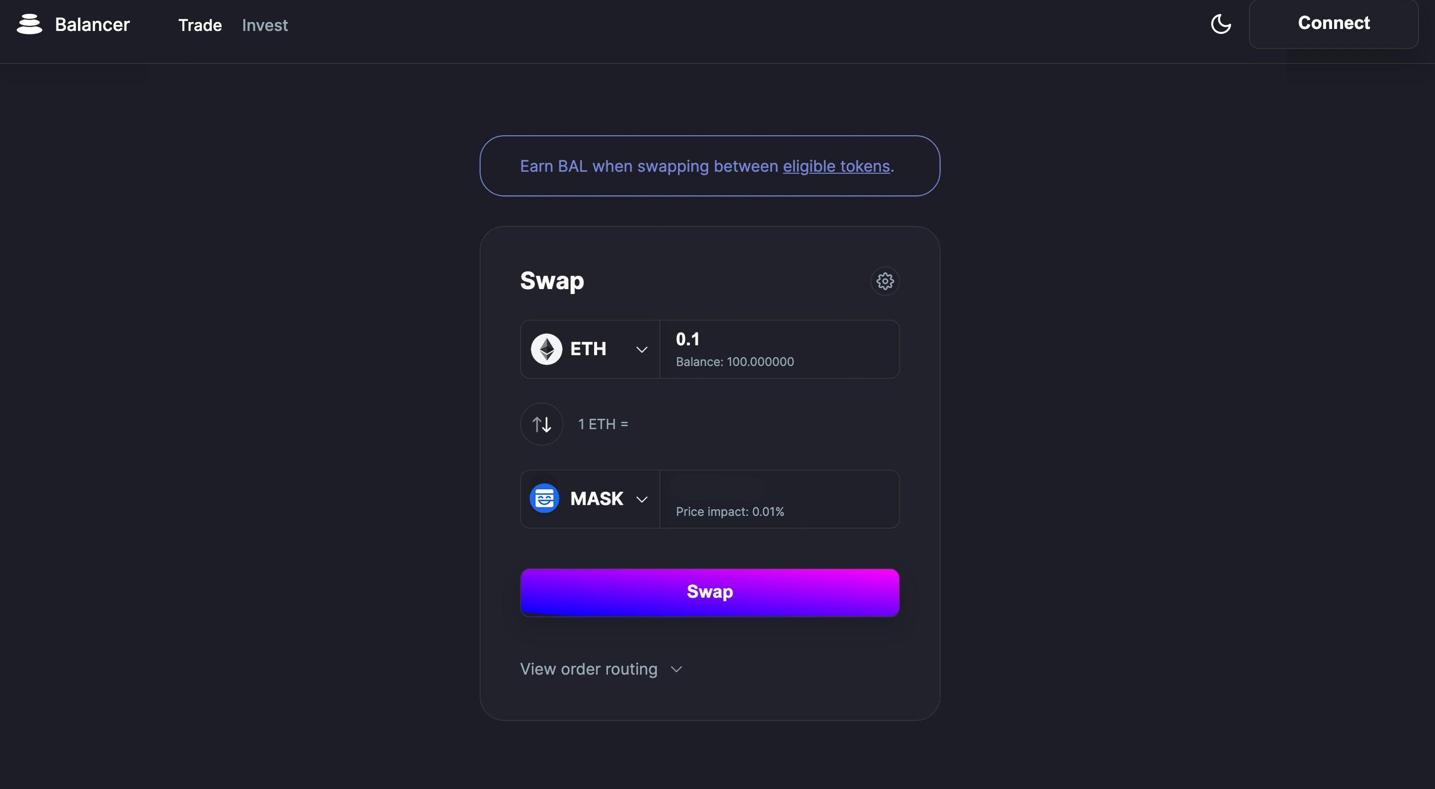Image resolution: width=1435 pixels, height=789 pixels.
Task: Flip swap direction with arrows icon
Action: pyautogui.click(x=542, y=424)
